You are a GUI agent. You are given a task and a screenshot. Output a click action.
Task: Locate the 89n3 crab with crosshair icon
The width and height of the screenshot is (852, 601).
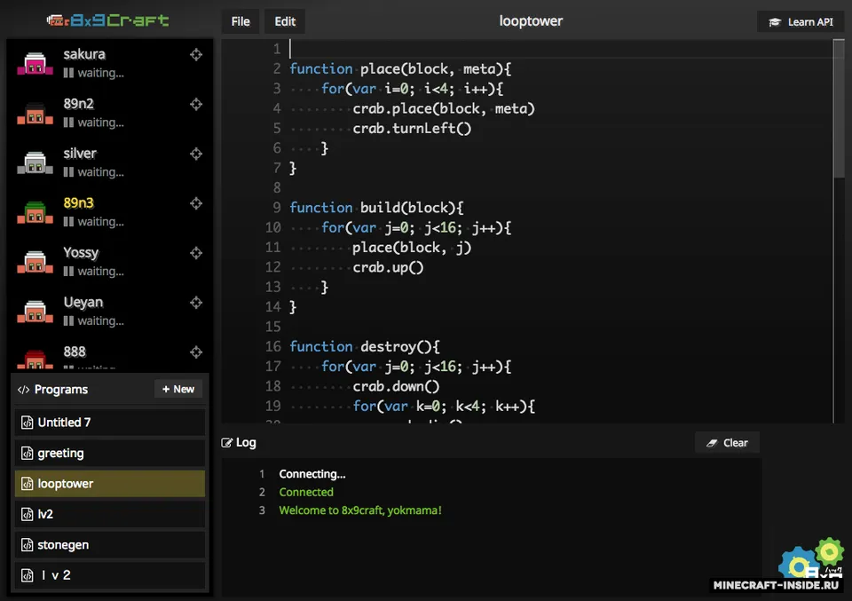coord(196,203)
